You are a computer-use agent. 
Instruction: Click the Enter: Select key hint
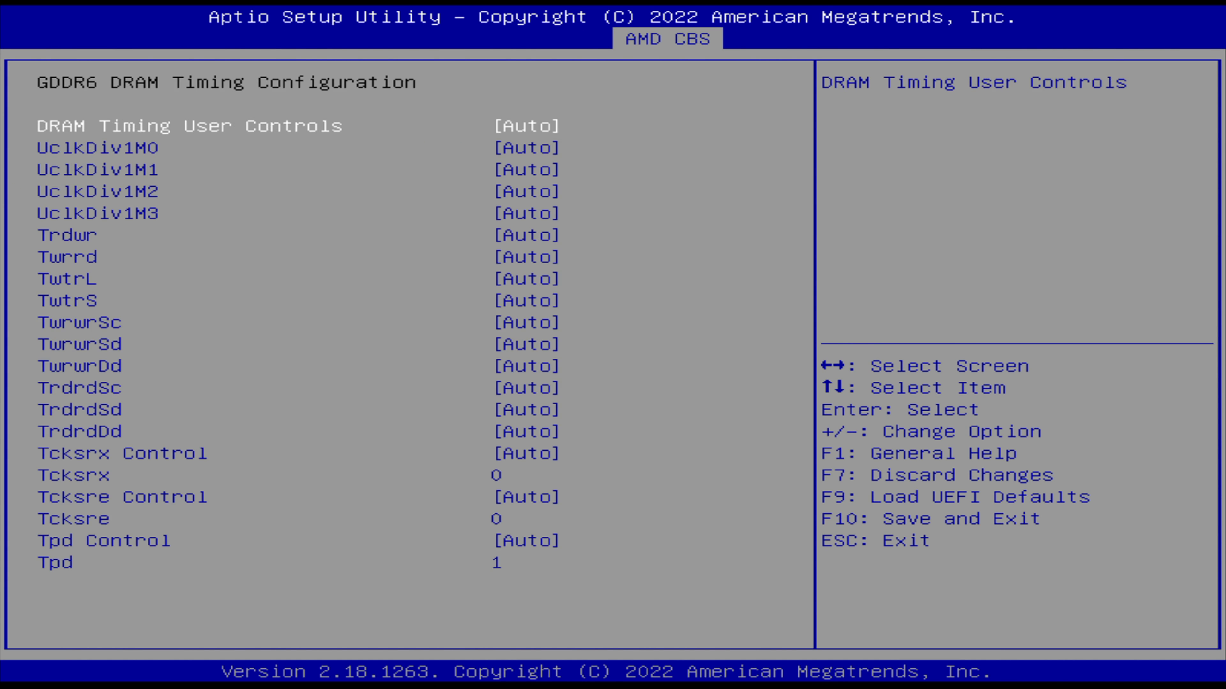pos(900,410)
